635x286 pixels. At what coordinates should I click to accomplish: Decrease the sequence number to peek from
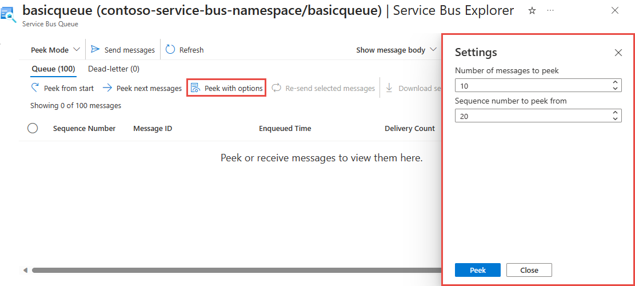click(615, 118)
